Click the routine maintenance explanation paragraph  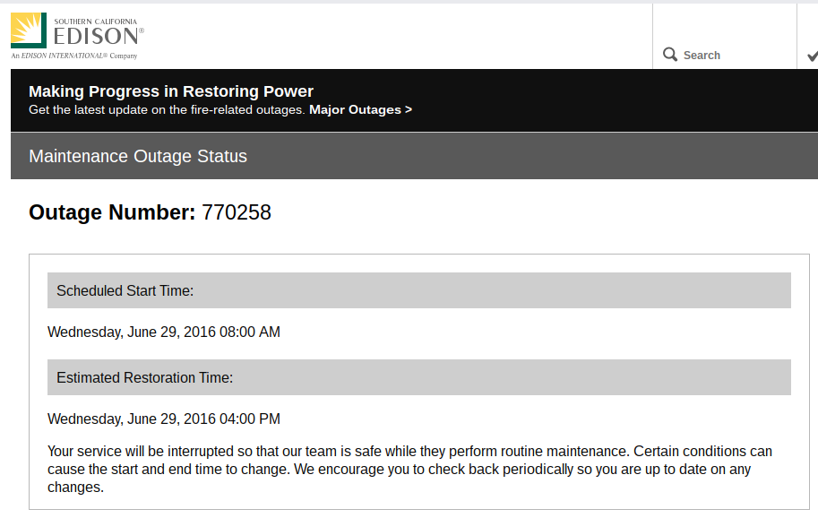[x=409, y=469]
